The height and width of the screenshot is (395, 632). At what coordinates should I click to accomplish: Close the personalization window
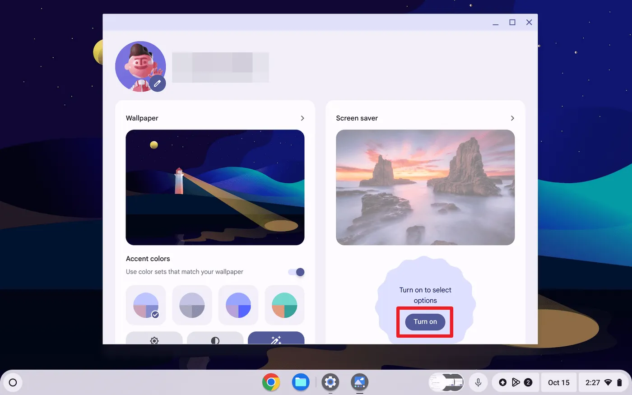click(x=529, y=23)
